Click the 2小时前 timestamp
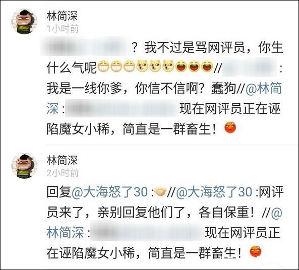Image resolution: width=299 pixels, height=270 pixels. pos(63,173)
